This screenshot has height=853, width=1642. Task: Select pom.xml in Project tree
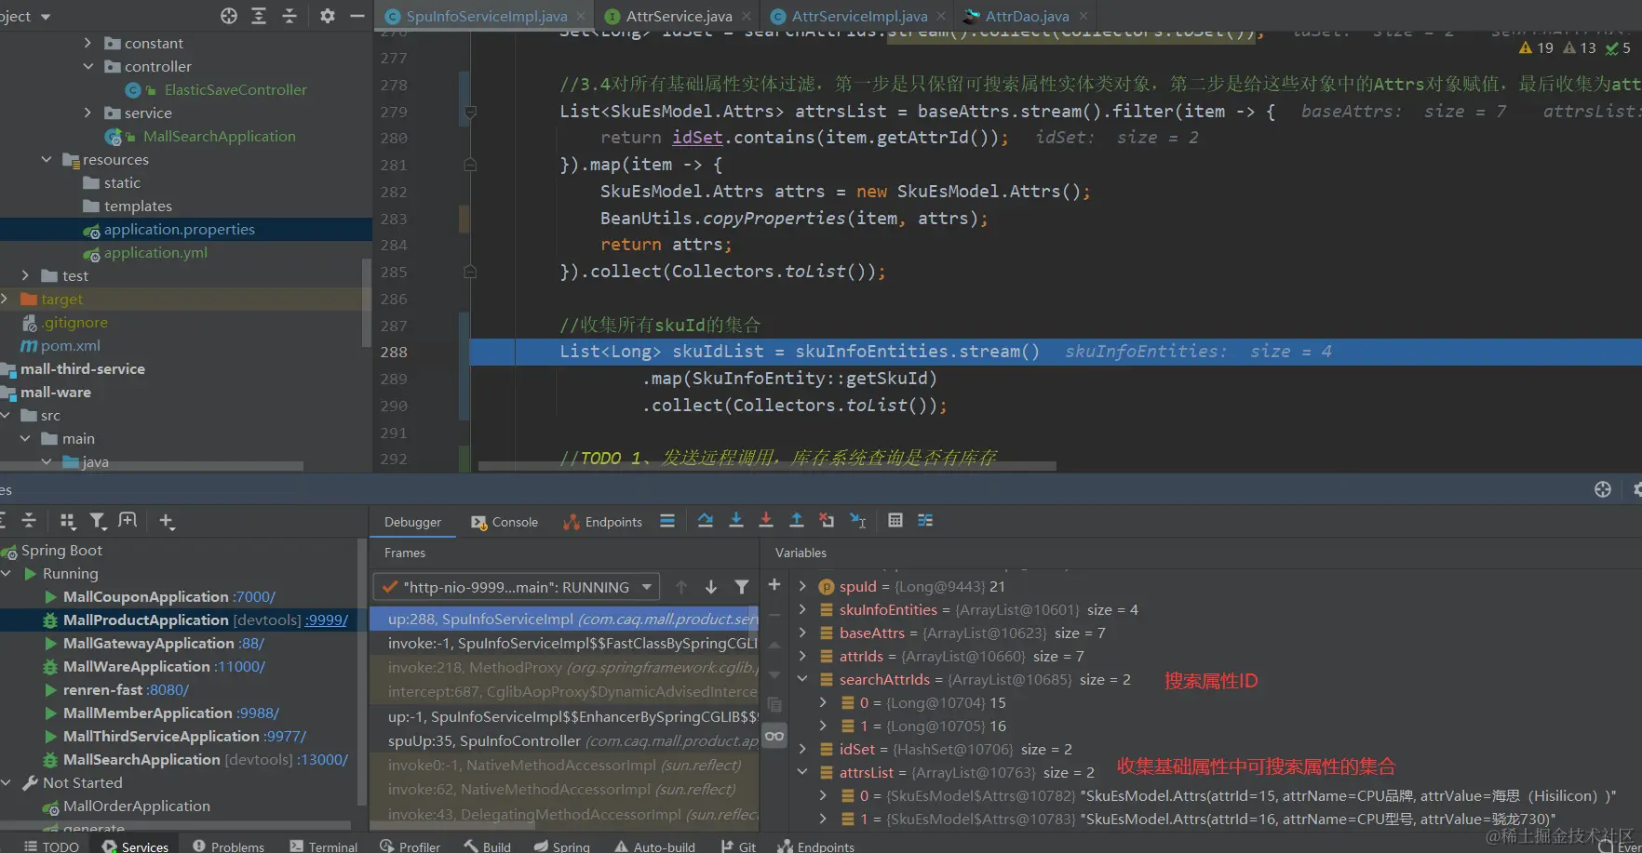[x=71, y=345]
